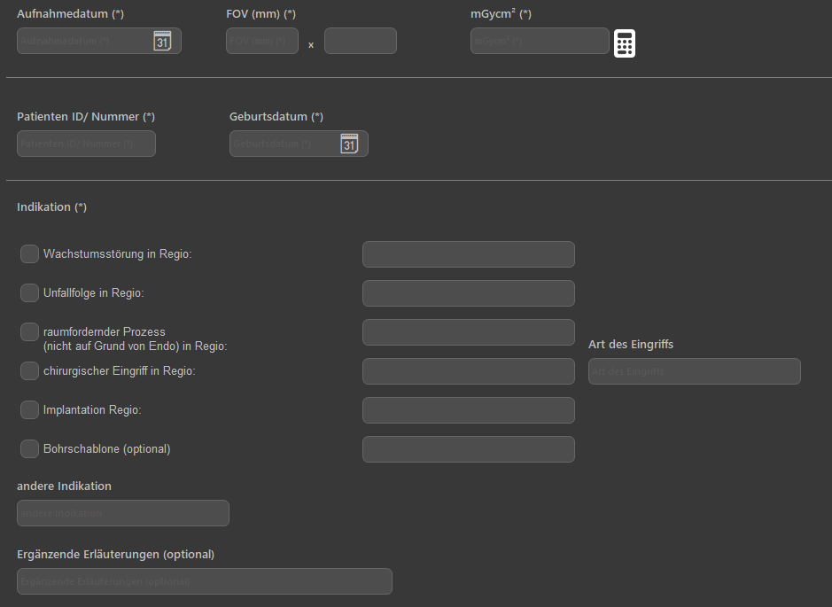The width and height of the screenshot is (832, 607).
Task: Click the region field next to Wachstumsstörung
Action: [468, 255]
